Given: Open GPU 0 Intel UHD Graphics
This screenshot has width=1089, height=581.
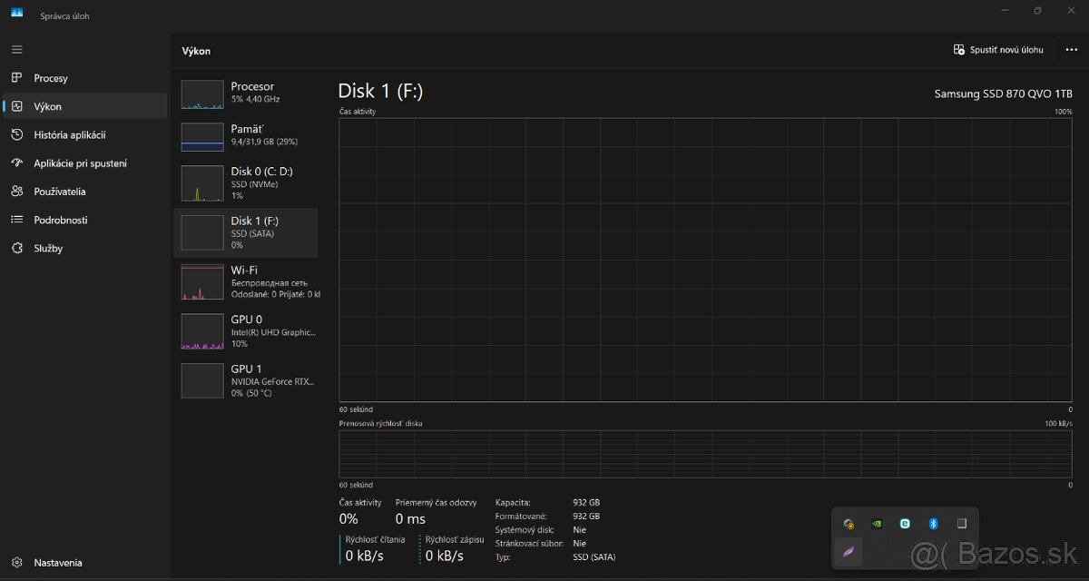Looking at the screenshot, I should tap(246, 331).
